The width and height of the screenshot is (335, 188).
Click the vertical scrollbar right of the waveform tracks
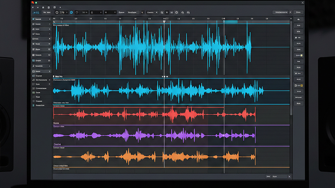[x=291, y=67]
